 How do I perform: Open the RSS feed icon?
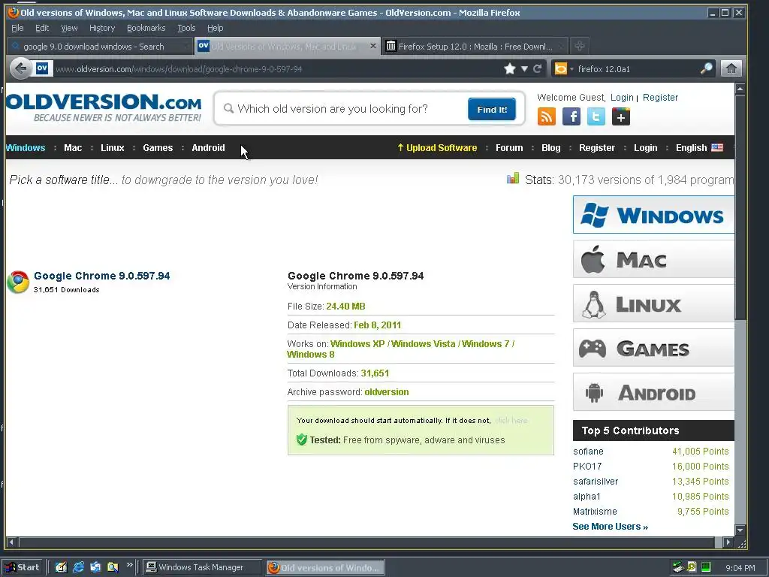point(547,116)
